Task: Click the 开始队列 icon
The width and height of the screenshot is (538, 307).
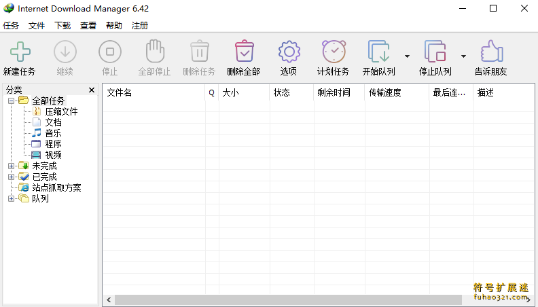Action: tap(378, 52)
